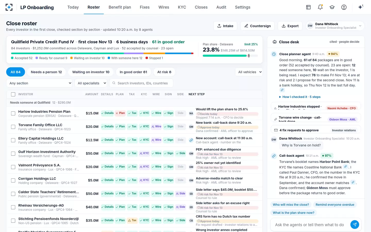
Task: Click GM avatar in Torvane Family Office row
Action: point(191,127)
